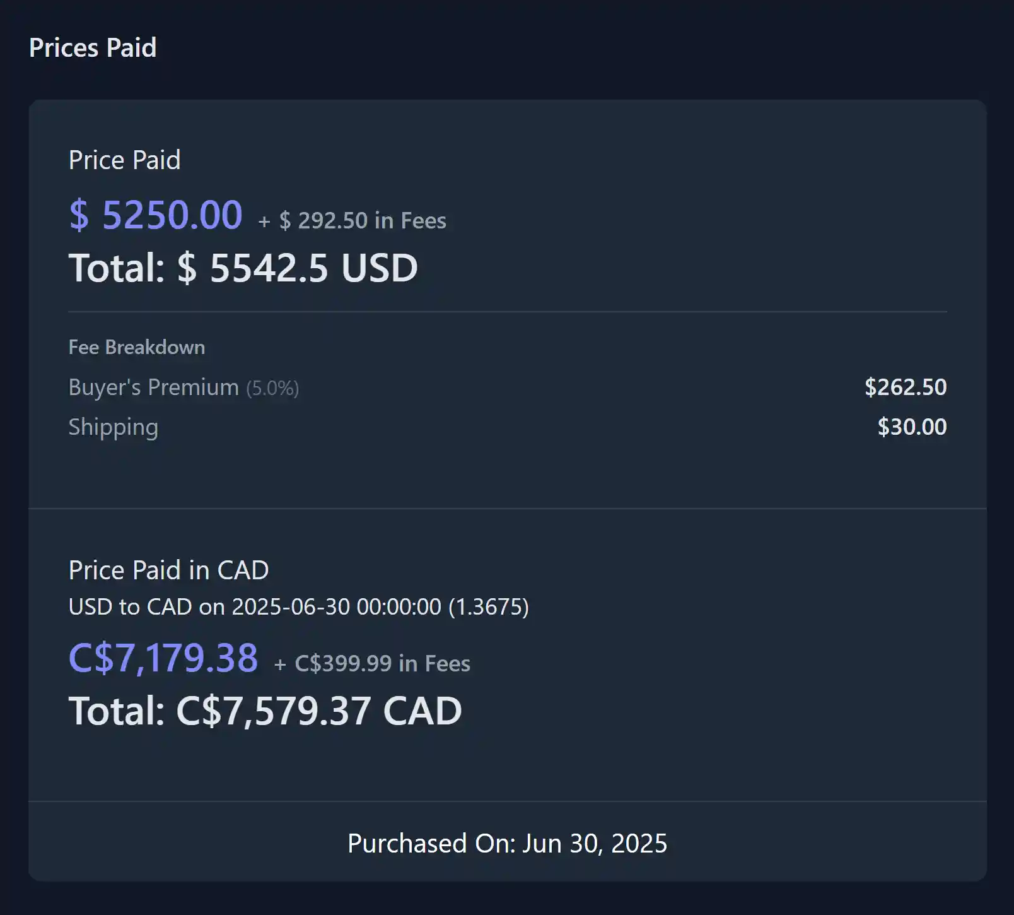
Task: Select the $30.00 shipping amount
Action: tap(912, 427)
